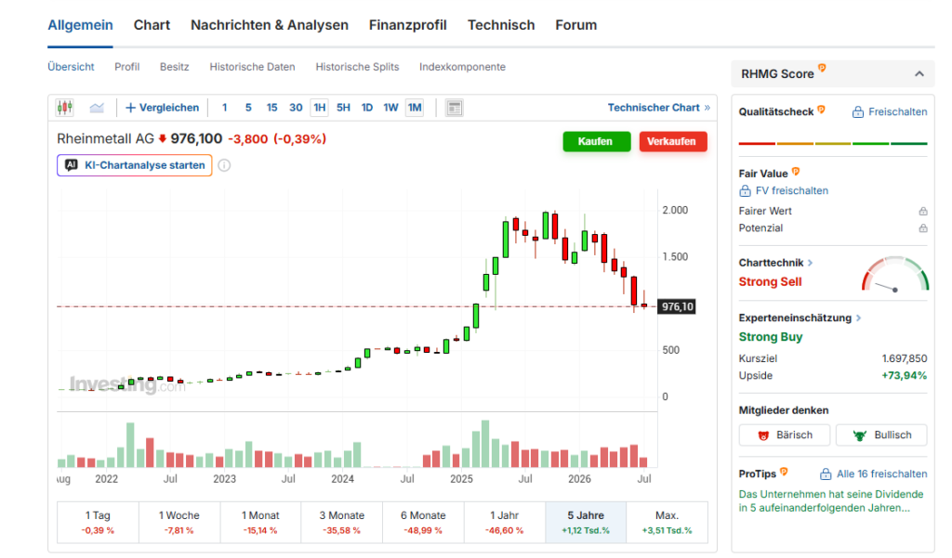952x558 pixels.
Task: Collapse the RHMG Score panel
Action: click(x=919, y=74)
